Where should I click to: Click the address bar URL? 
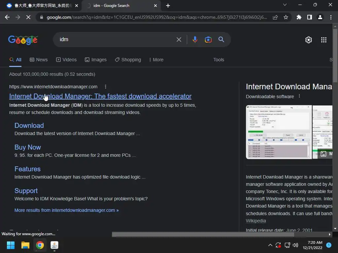click(x=157, y=17)
